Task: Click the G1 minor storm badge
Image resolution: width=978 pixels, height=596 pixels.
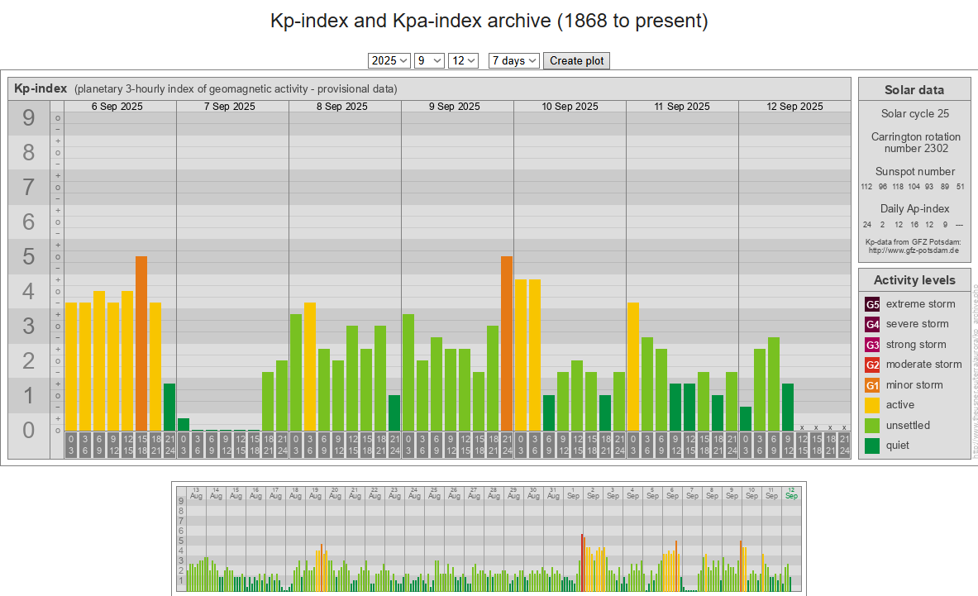Action: point(872,385)
